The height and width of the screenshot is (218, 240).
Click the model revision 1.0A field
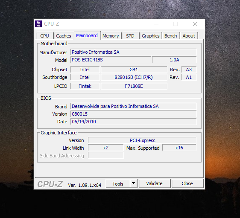[174, 60]
